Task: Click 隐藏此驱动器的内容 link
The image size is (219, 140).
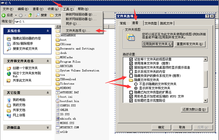Action: pyautogui.click(x=27, y=38)
